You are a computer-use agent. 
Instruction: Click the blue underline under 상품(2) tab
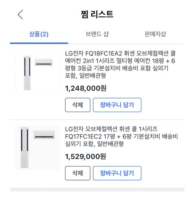tap(39, 43)
